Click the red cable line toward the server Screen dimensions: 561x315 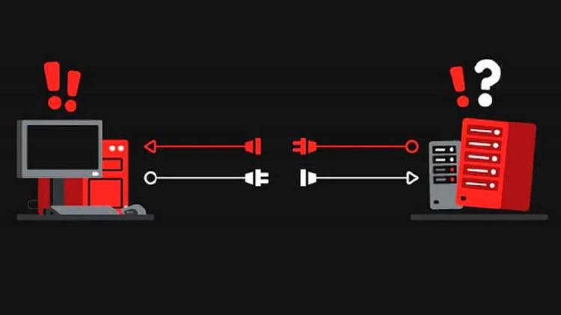(361, 146)
